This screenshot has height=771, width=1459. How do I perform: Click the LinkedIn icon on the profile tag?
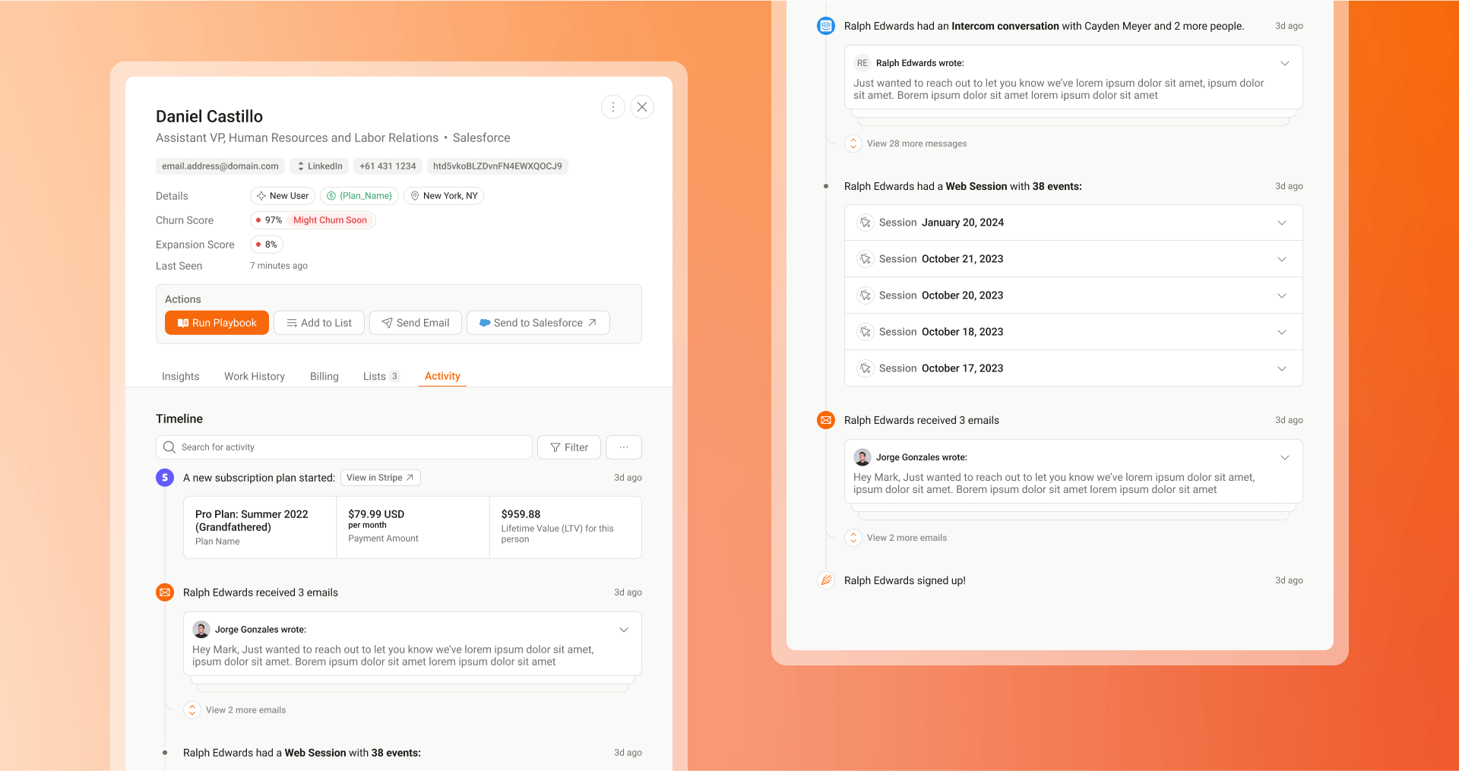coord(301,166)
